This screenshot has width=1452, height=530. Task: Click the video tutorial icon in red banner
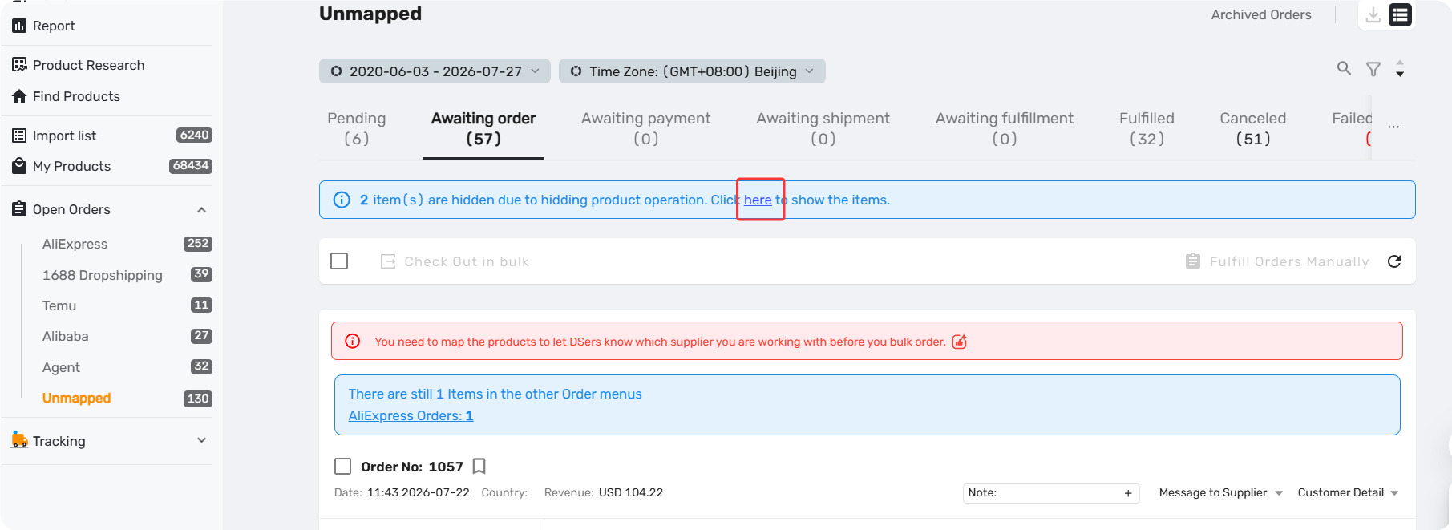point(959,342)
